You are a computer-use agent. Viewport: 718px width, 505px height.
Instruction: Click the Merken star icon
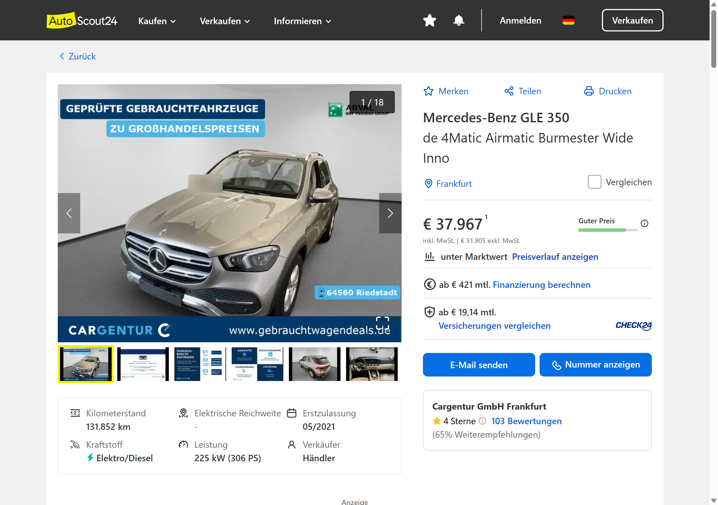(x=429, y=91)
